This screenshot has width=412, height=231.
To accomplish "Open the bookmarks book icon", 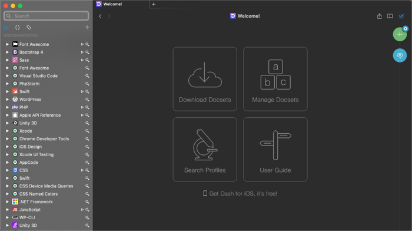I will tap(390, 16).
